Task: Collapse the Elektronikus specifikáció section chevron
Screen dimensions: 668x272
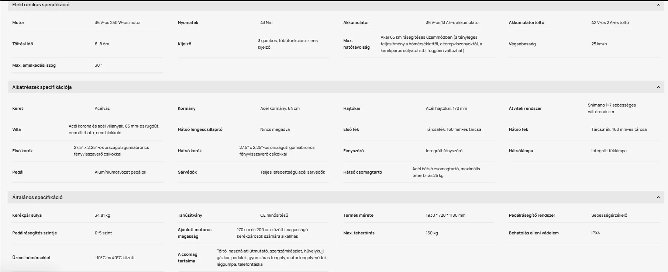Action: (x=658, y=5)
